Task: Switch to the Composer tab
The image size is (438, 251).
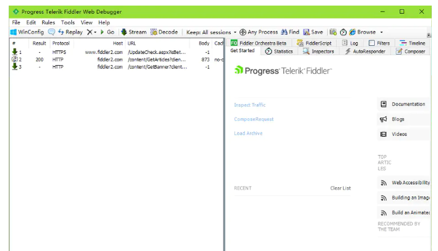Action: [411, 51]
